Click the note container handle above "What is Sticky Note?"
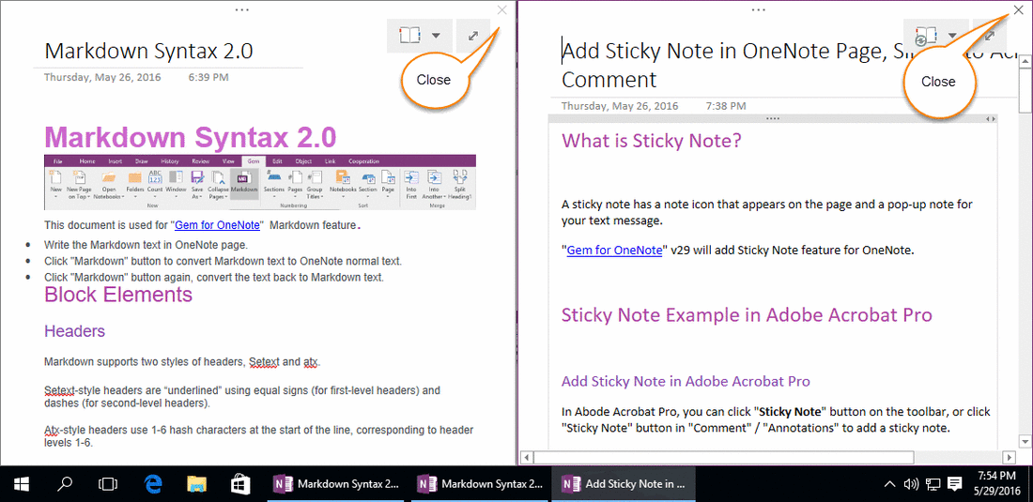The image size is (1033, 502). click(772, 119)
